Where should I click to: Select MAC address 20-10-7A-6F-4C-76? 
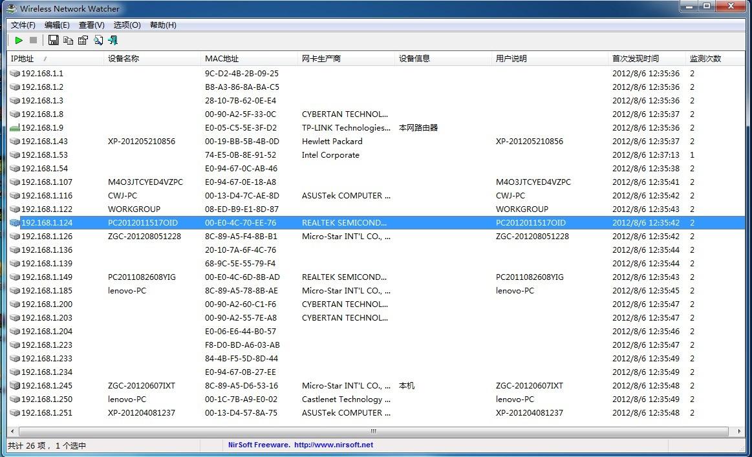click(x=241, y=250)
